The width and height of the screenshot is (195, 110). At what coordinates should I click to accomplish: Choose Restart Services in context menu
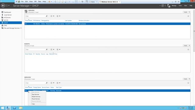pos(36,97)
